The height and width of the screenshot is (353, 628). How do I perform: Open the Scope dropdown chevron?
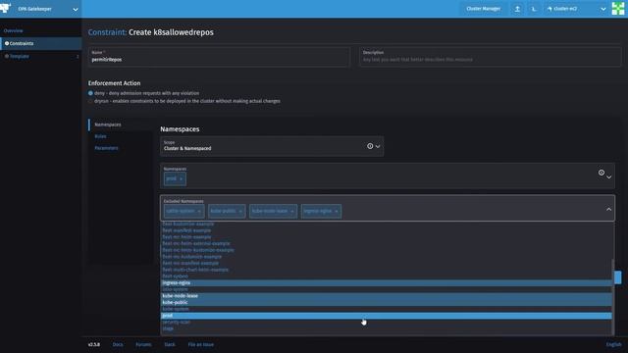click(378, 146)
